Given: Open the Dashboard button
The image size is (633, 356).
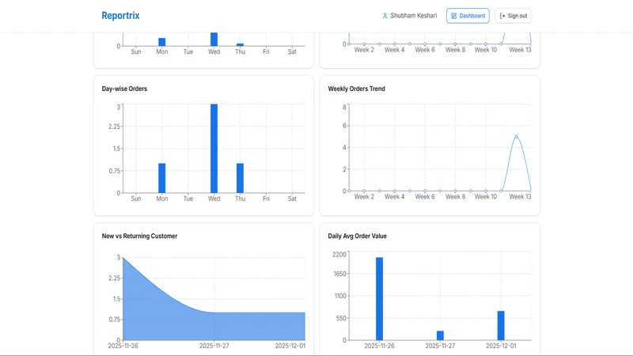Looking at the screenshot, I should pos(468,16).
